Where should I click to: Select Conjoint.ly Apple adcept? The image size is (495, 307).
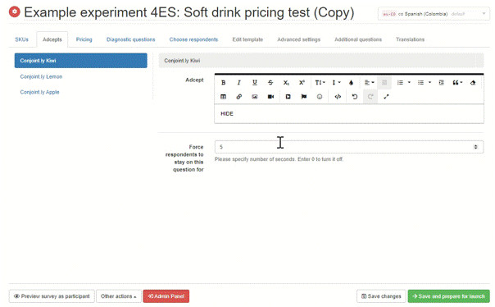39,92
